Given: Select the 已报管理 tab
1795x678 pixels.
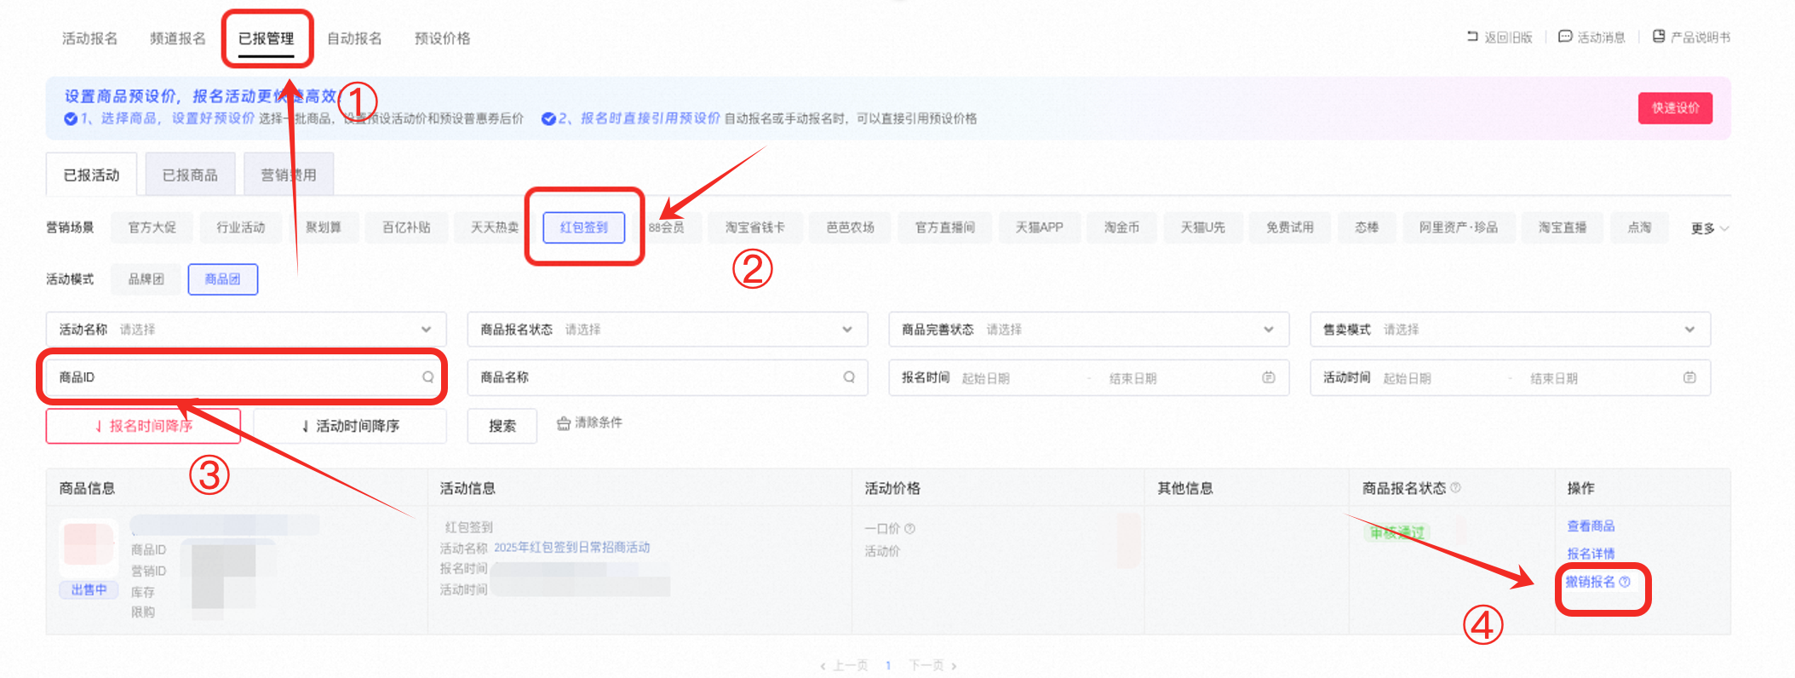Looking at the screenshot, I should 266,38.
